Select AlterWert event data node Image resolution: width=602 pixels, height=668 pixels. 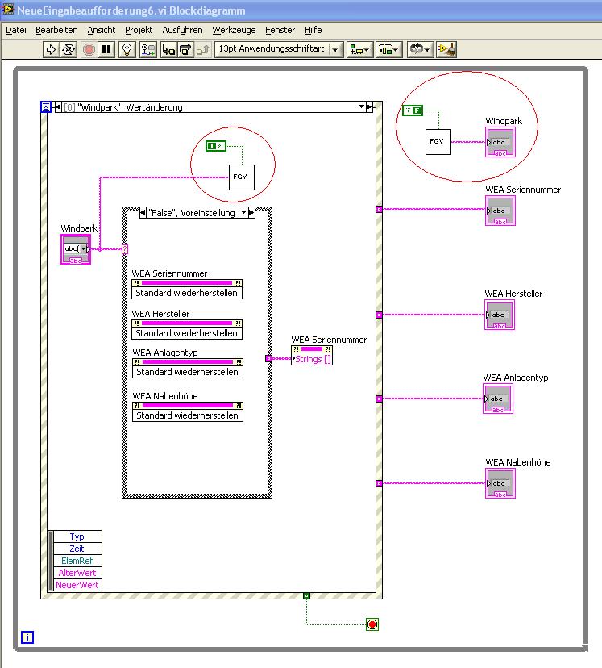click(77, 573)
